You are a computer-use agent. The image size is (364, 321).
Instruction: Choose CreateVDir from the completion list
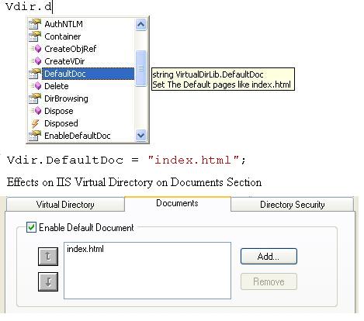(64, 61)
